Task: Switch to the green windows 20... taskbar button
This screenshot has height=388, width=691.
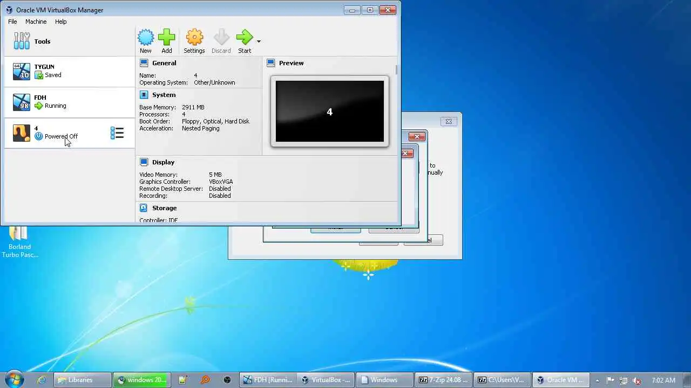Action: pos(142,380)
